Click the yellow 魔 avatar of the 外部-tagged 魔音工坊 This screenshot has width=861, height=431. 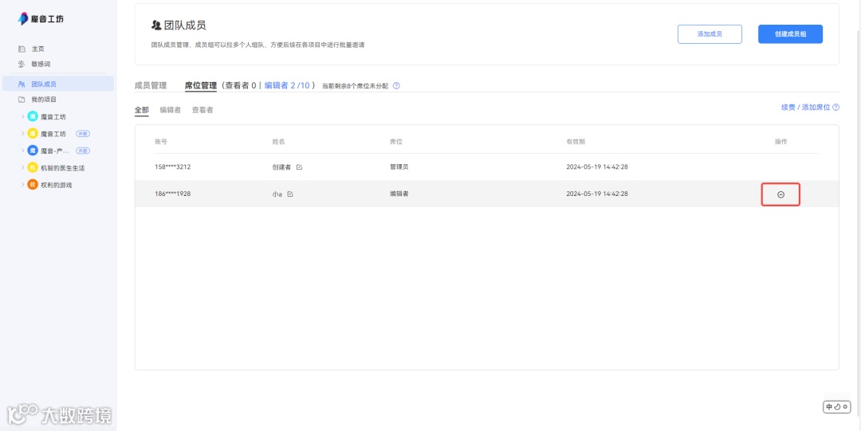(x=33, y=133)
